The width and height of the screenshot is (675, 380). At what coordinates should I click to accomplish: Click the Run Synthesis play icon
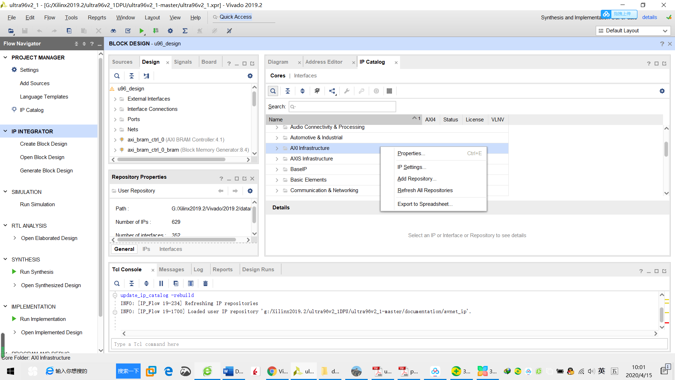[14, 272]
